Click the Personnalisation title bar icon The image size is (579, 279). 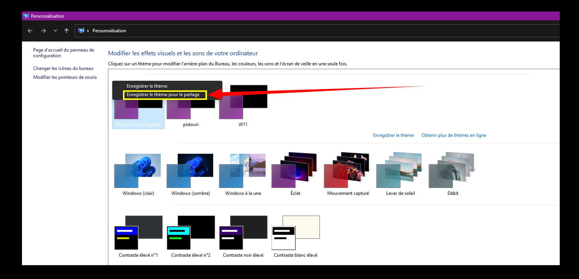pos(26,16)
